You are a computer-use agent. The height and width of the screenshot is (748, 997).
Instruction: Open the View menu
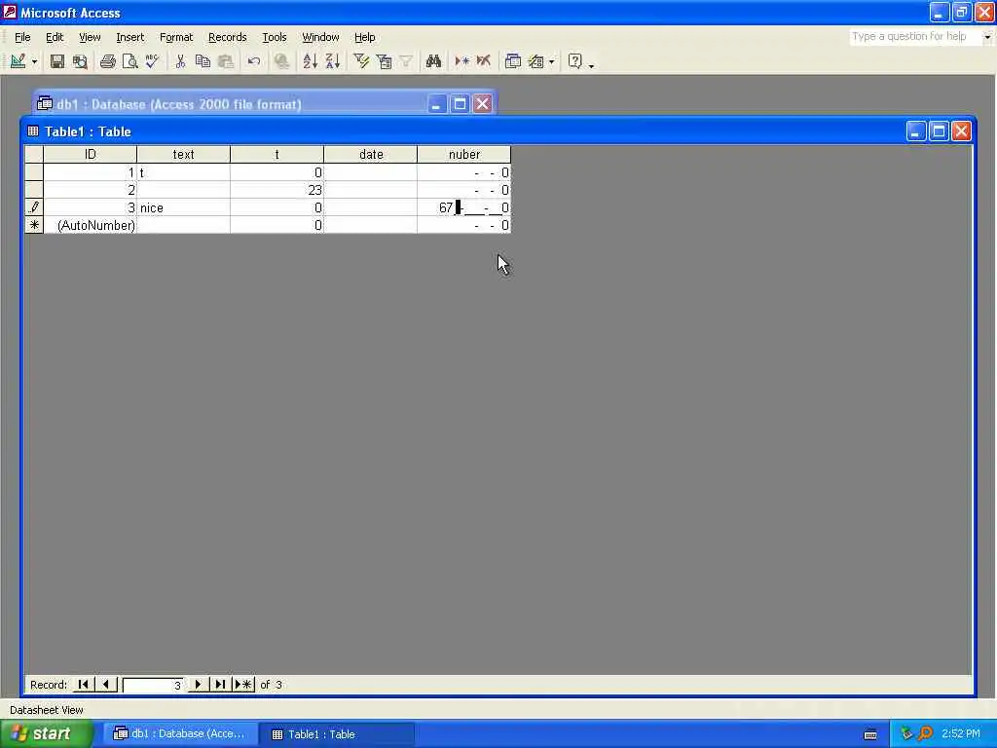pyautogui.click(x=90, y=37)
